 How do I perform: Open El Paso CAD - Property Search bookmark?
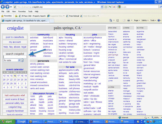click(x=32, y=16)
